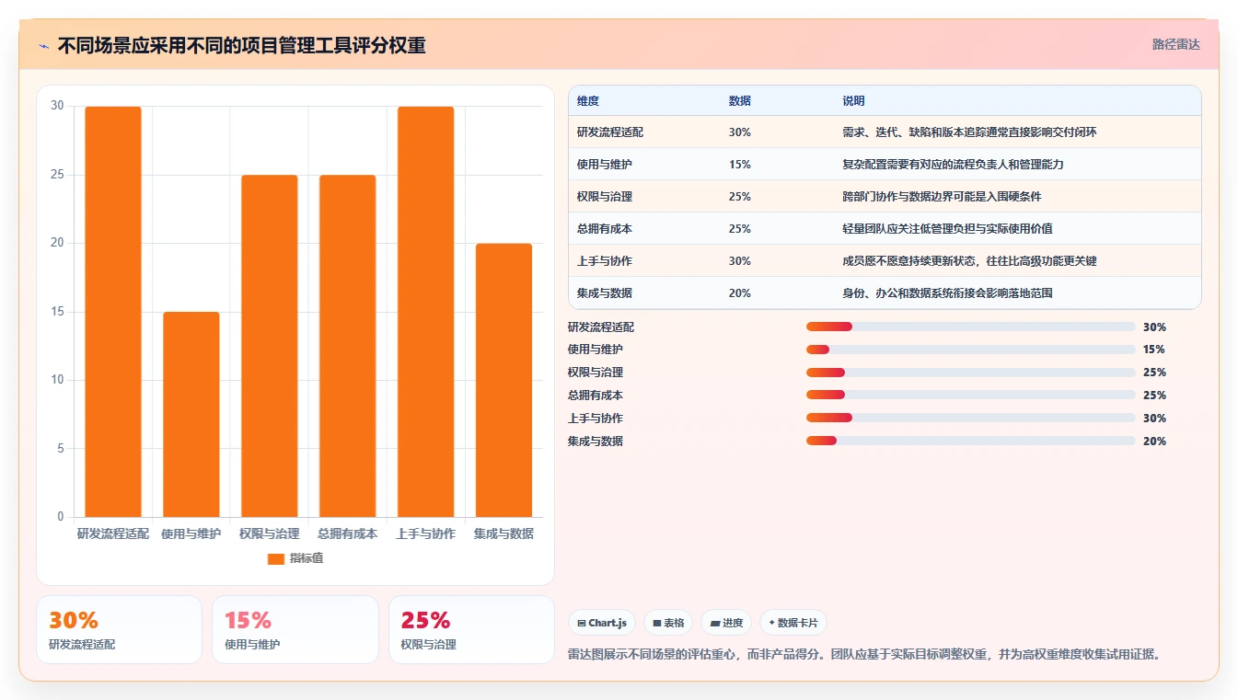Click the 使用与维护 progress bar

pyautogui.click(x=970, y=350)
